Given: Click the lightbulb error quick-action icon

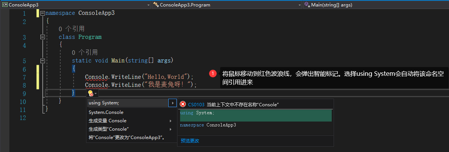Looking at the screenshot, I should pyautogui.click(x=91, y=93).
